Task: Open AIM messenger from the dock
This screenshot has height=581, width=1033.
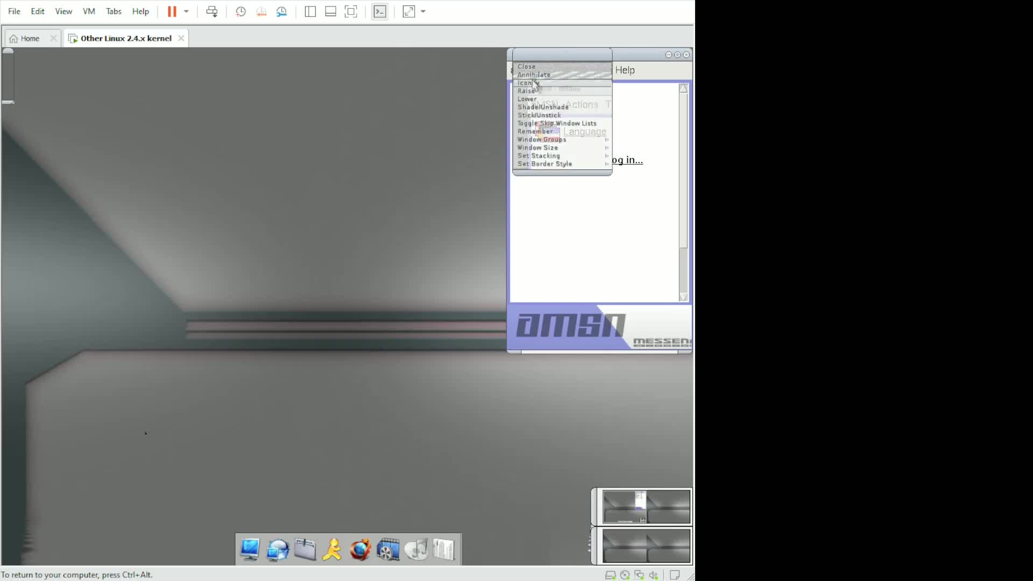Action: point(332,549)
